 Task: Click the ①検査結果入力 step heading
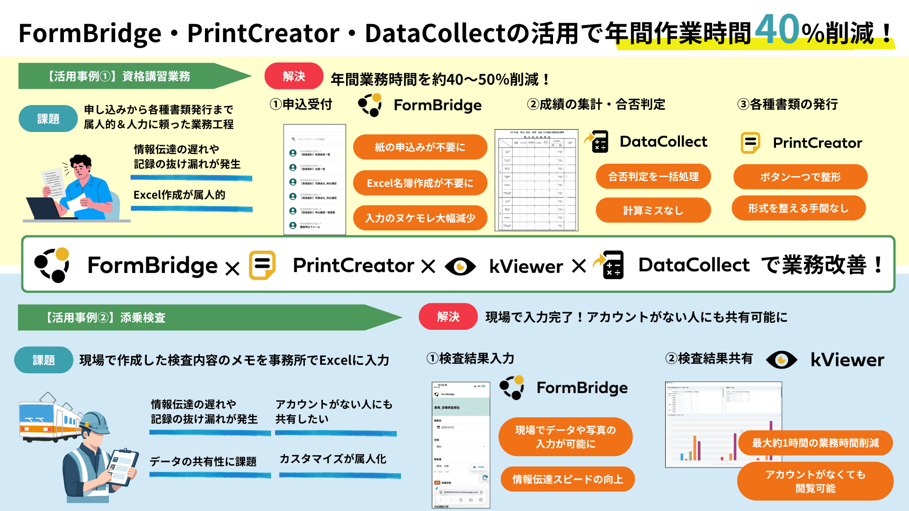pos(470,358)
